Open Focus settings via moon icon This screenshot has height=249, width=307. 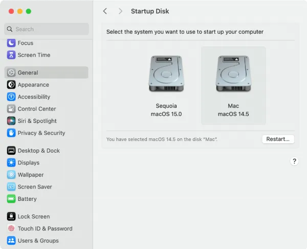[x=11, y=43]
